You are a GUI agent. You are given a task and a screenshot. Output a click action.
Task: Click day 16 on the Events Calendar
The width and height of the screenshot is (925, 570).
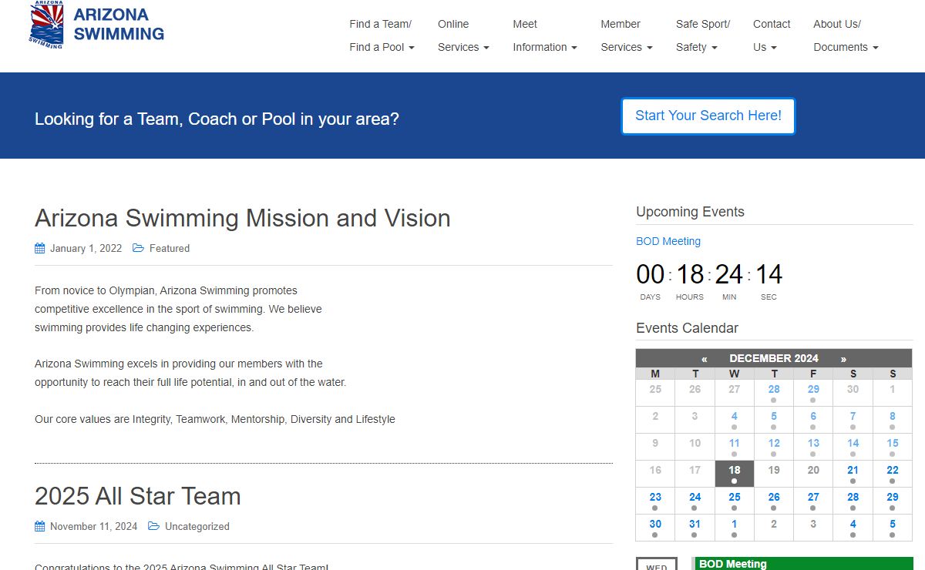(x=655, y=474)
